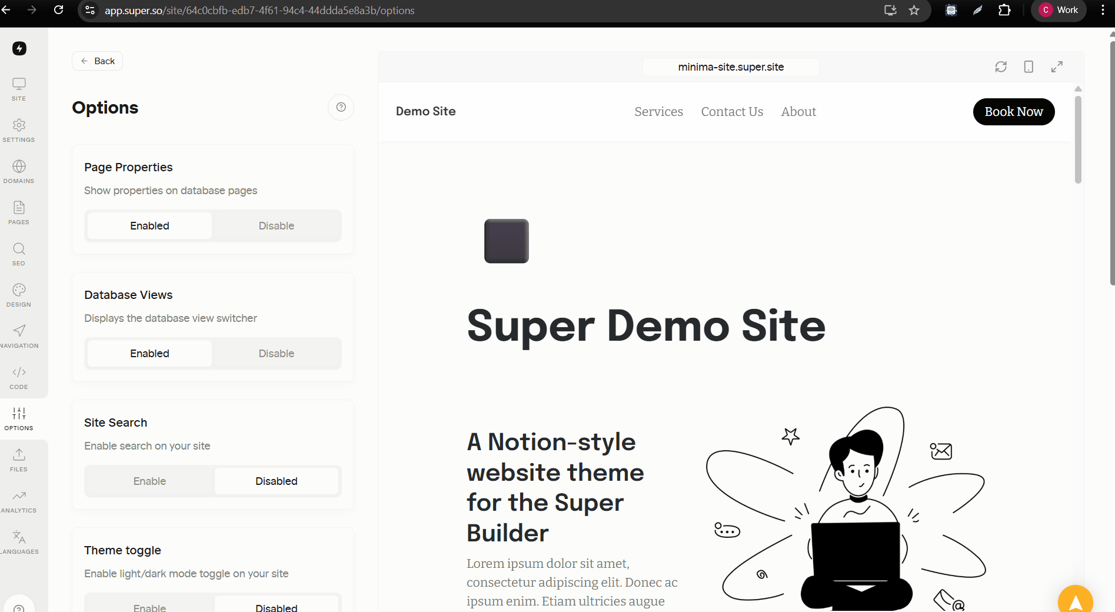Open the Domains tab in sidebar
The image size is (1115, 612).
tap(19, 172)
